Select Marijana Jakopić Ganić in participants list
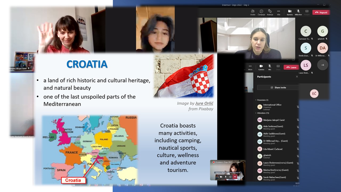Viewport: 341px width, 192px height. pos(274,120)
